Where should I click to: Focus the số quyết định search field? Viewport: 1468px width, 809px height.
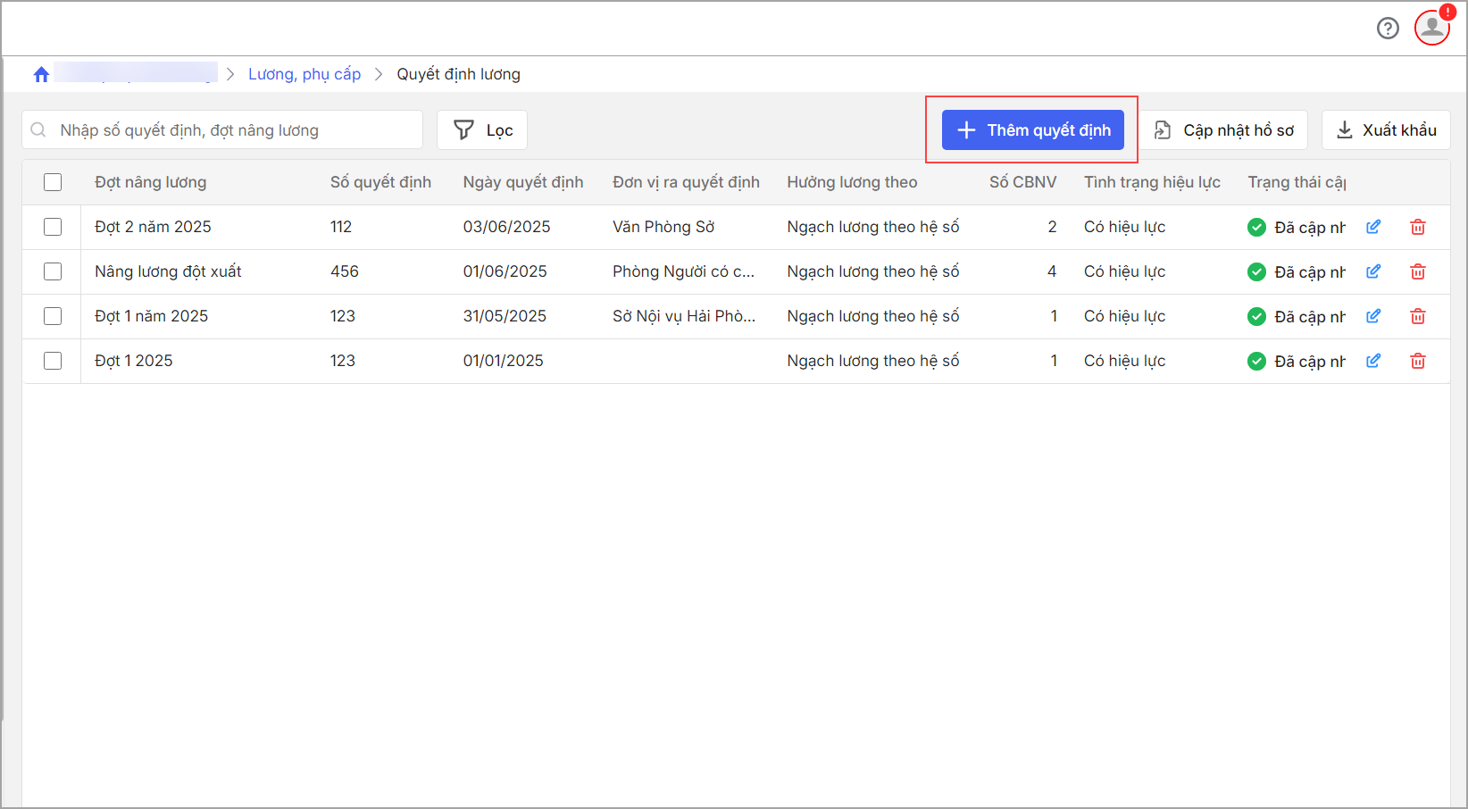pos(232,130)
